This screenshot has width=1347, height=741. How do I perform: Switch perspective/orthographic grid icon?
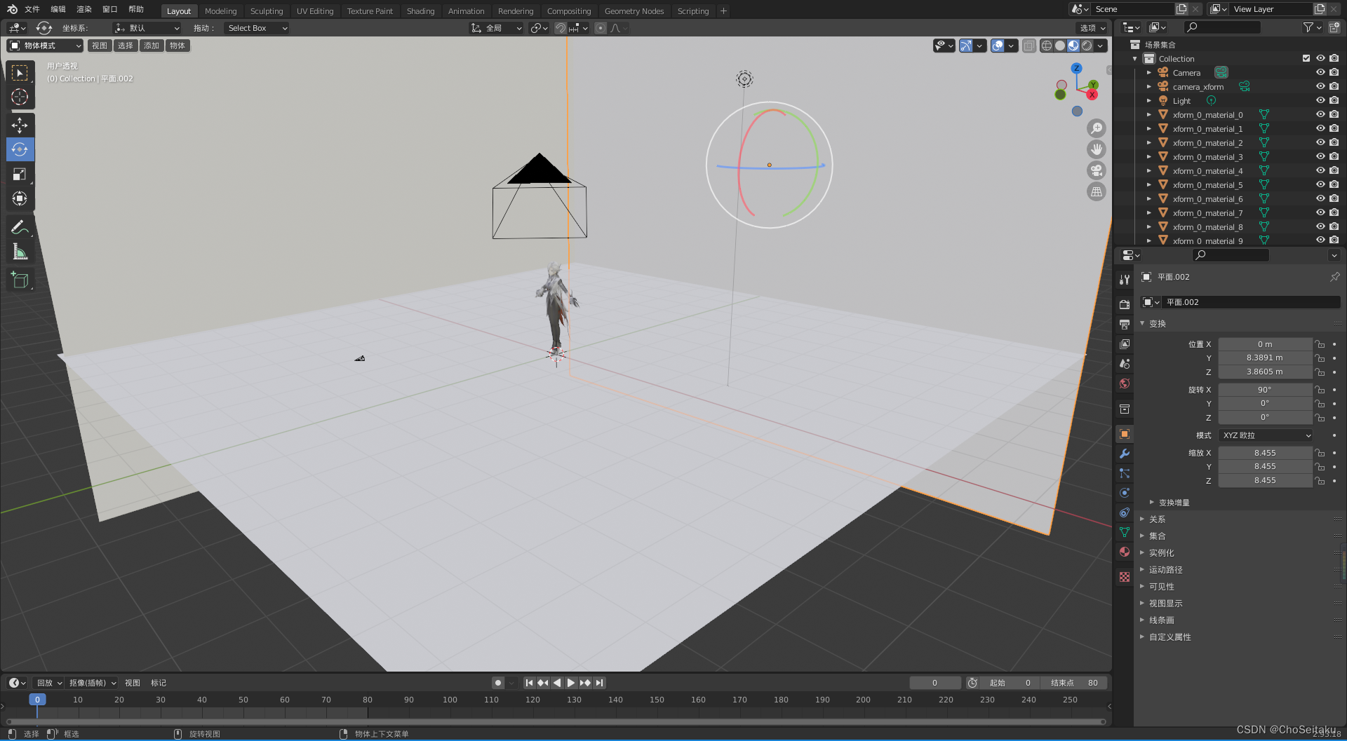pos(1096,191)
